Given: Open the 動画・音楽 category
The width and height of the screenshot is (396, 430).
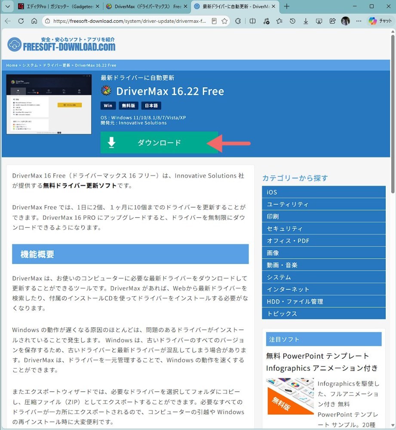Looking at the screenshot, I should pos(324,265).
